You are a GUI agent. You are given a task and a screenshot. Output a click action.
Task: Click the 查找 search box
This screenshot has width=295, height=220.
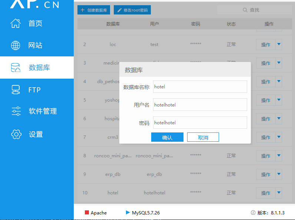pos(254,10)
